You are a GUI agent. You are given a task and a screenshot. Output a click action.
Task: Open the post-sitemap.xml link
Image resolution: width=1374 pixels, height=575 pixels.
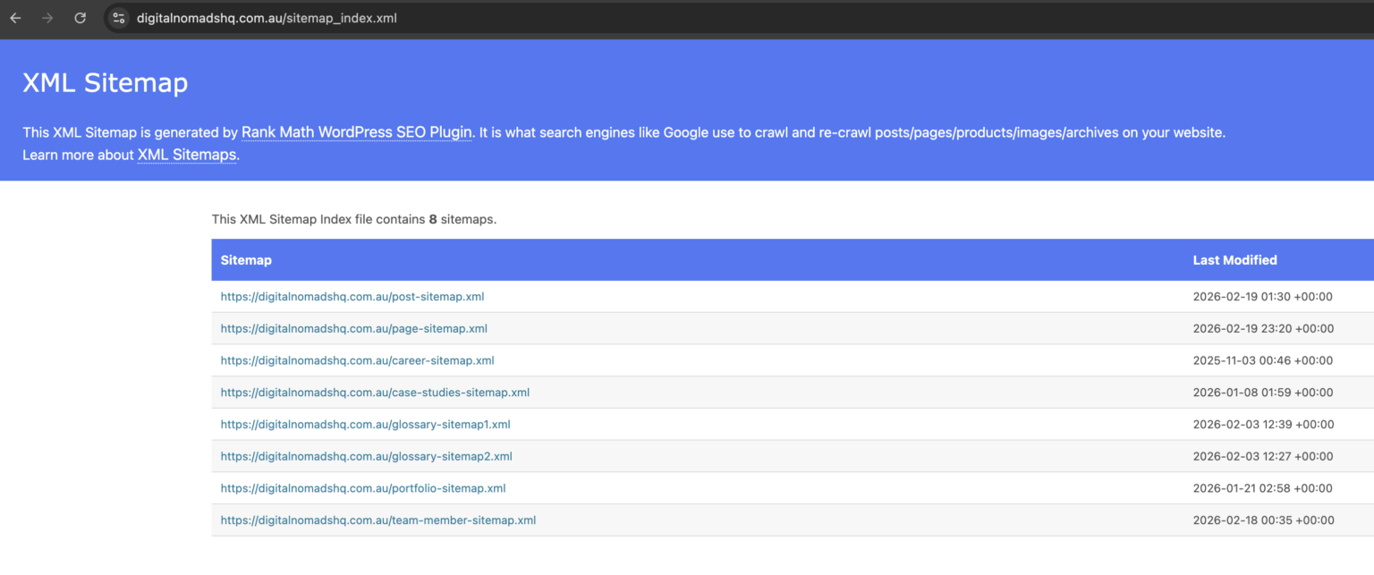tap(352, 296)
